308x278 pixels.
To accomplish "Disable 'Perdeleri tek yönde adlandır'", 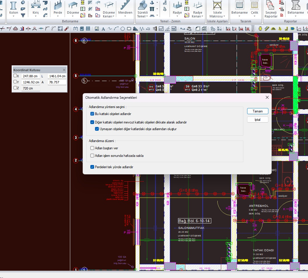I will 92,167.
